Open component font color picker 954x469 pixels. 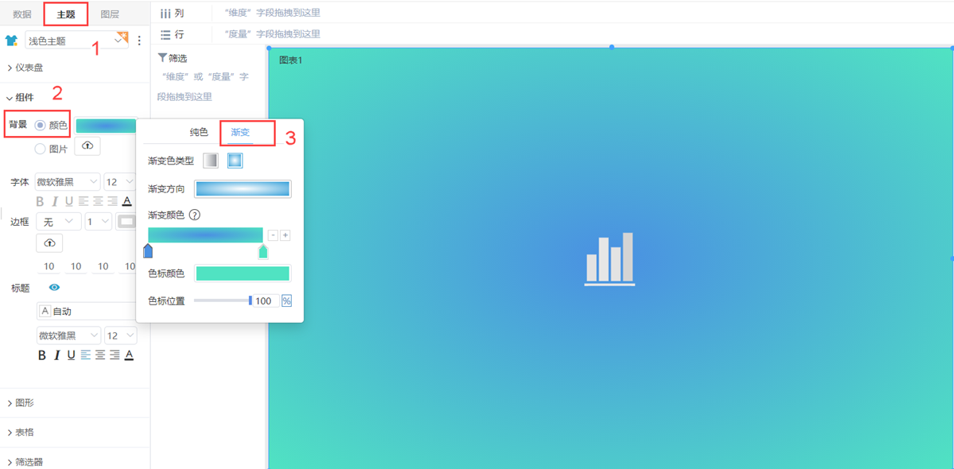127,201
